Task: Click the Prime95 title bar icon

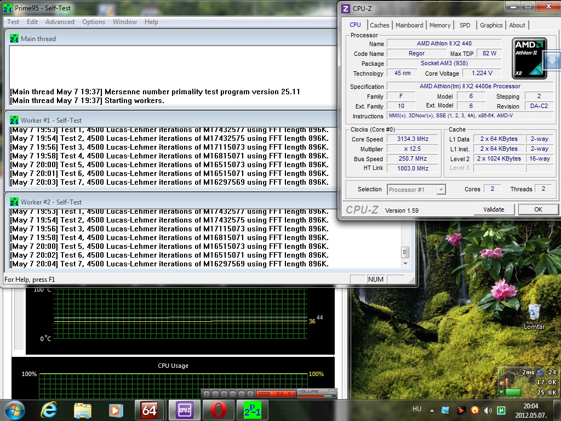Action: tap(8, 8)
